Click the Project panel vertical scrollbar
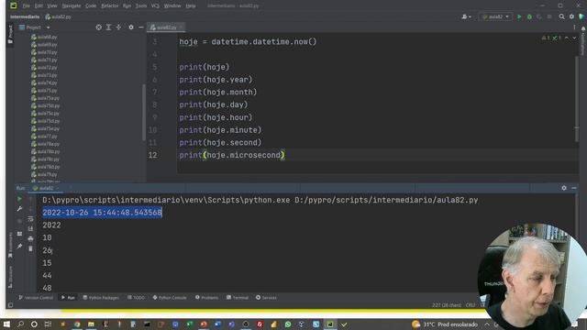The width and height of the screenshot is (587, 330). pyautogui.click(x=144, y=112)
